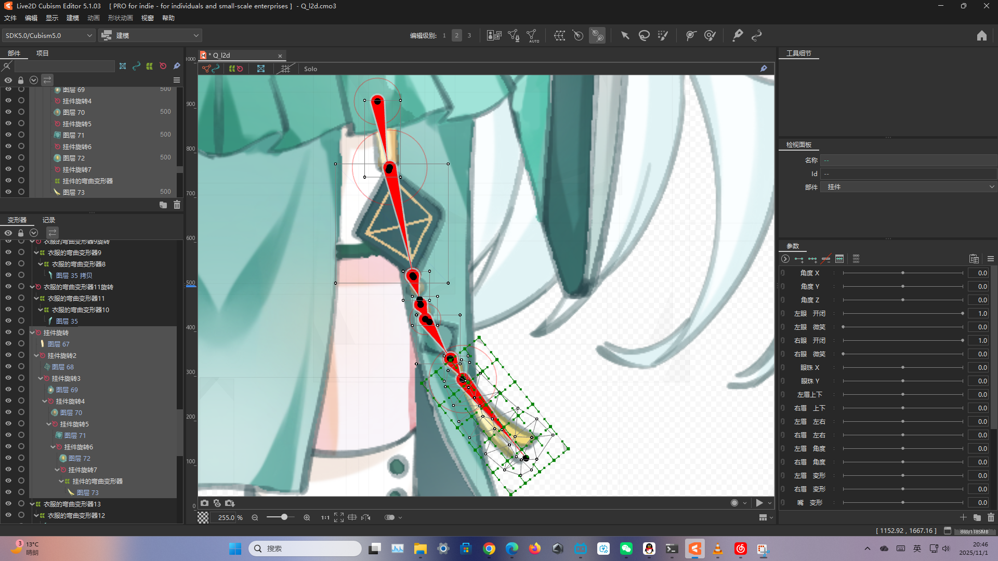
Task: Collapse 挂件旋转2 tree node
Action: click(36, 355)
